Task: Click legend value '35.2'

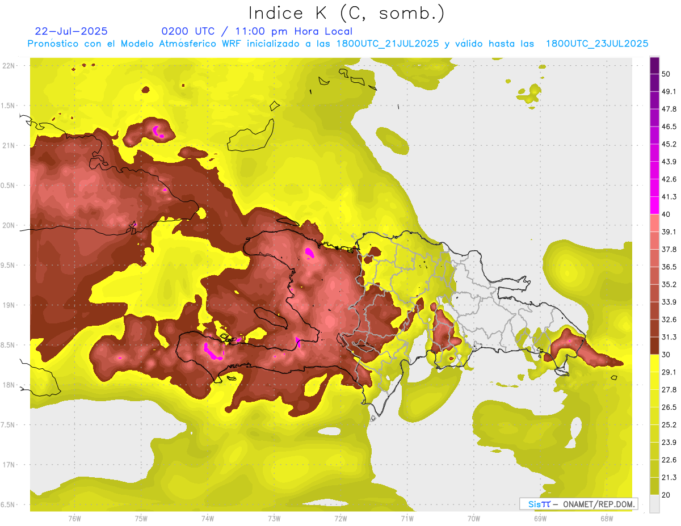Action: click(669, 284)
